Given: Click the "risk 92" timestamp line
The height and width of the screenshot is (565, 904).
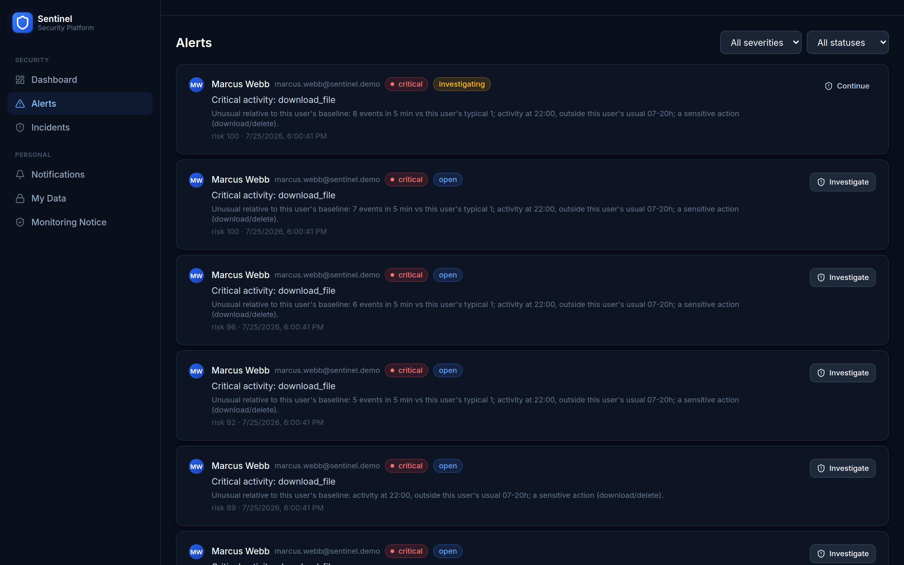Looking at the screenshot, I should click(x=267, y=422).
